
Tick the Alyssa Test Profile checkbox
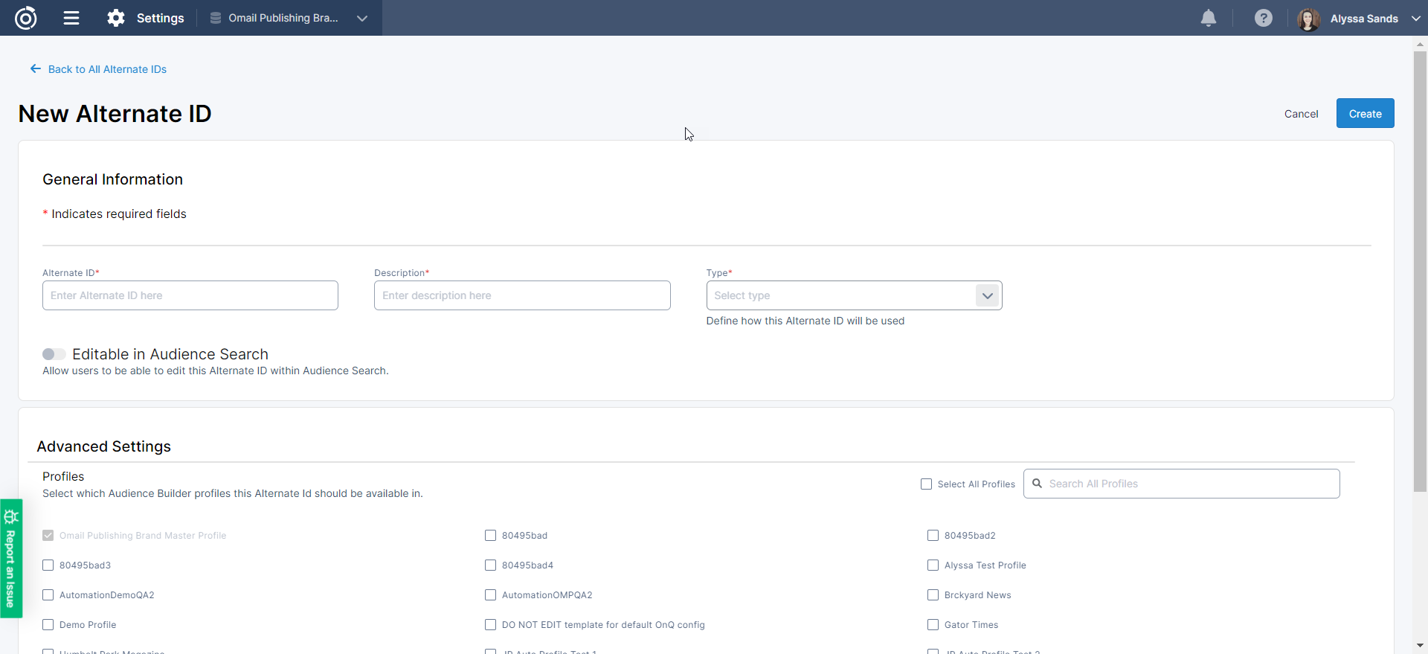(933, 565)
